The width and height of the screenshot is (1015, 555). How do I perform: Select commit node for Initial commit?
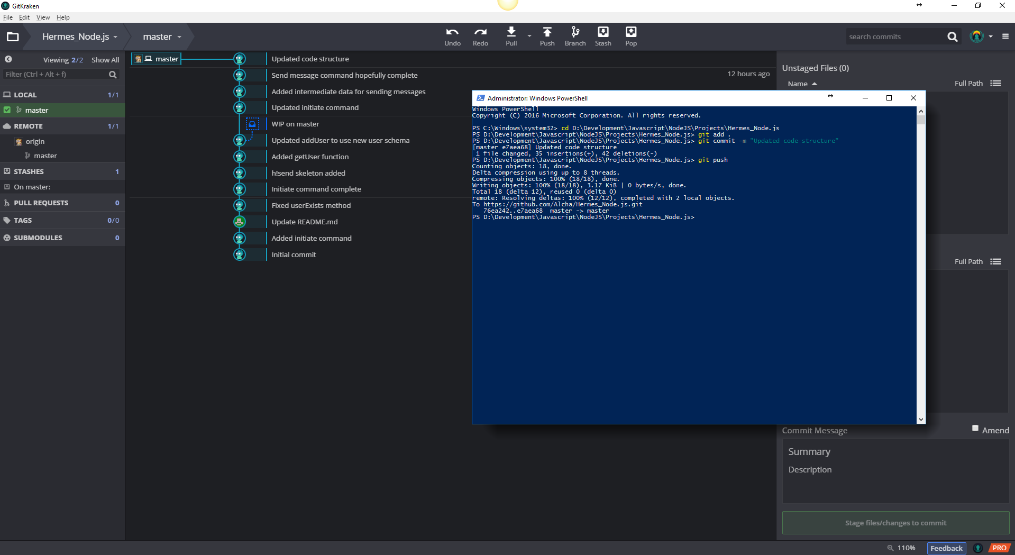[240, 254]
